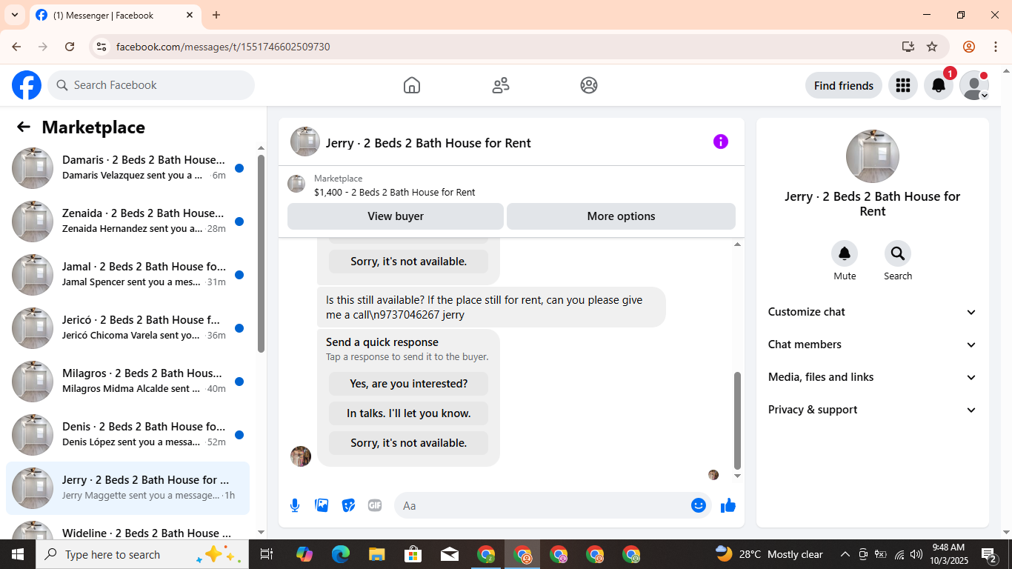The image size is (1012, 569).
Task: Click the chat messages scrollbar thumb
Action: click(737, 420)
